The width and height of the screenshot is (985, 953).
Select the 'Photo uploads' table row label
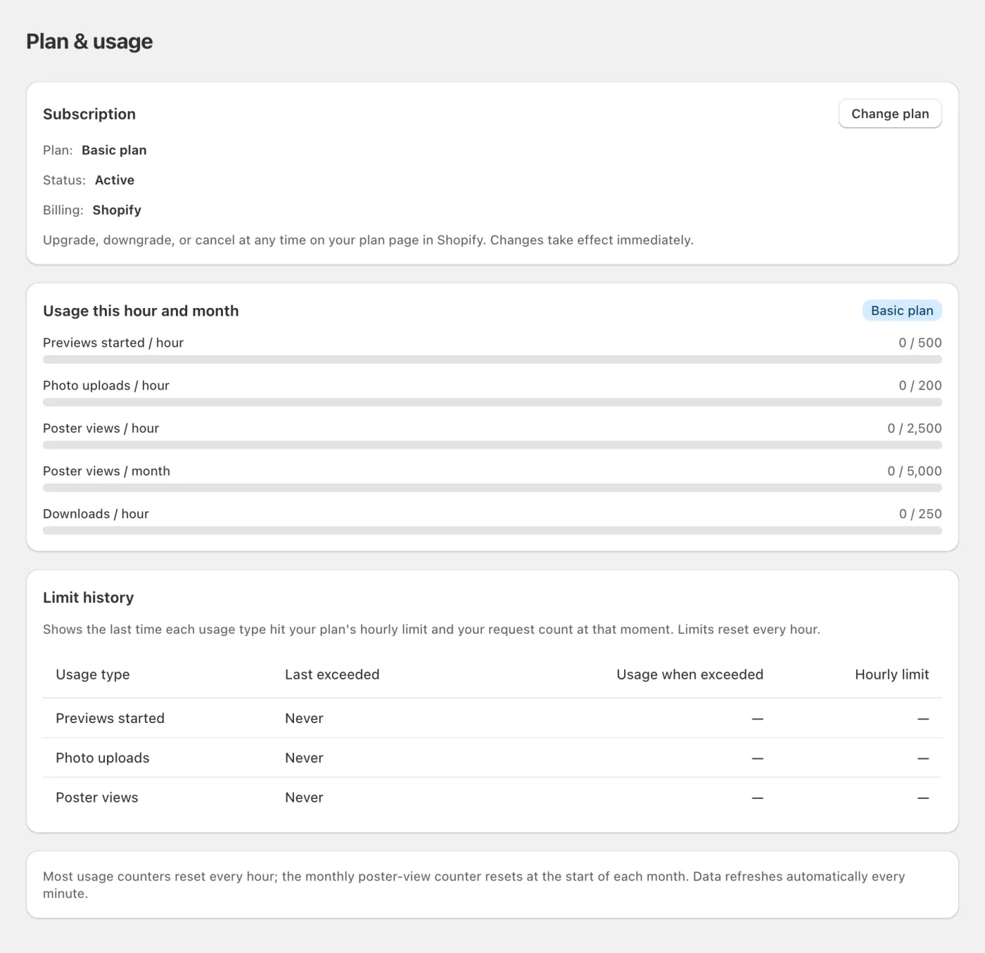[x=103, y=758]
